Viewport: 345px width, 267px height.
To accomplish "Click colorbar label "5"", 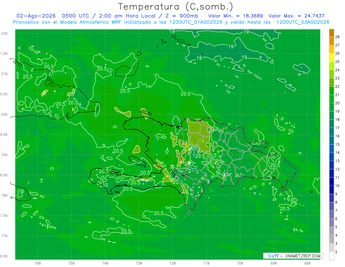I will [x=336, y=227].
